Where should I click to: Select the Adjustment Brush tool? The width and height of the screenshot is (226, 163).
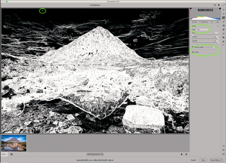click(x=223, y=22)
